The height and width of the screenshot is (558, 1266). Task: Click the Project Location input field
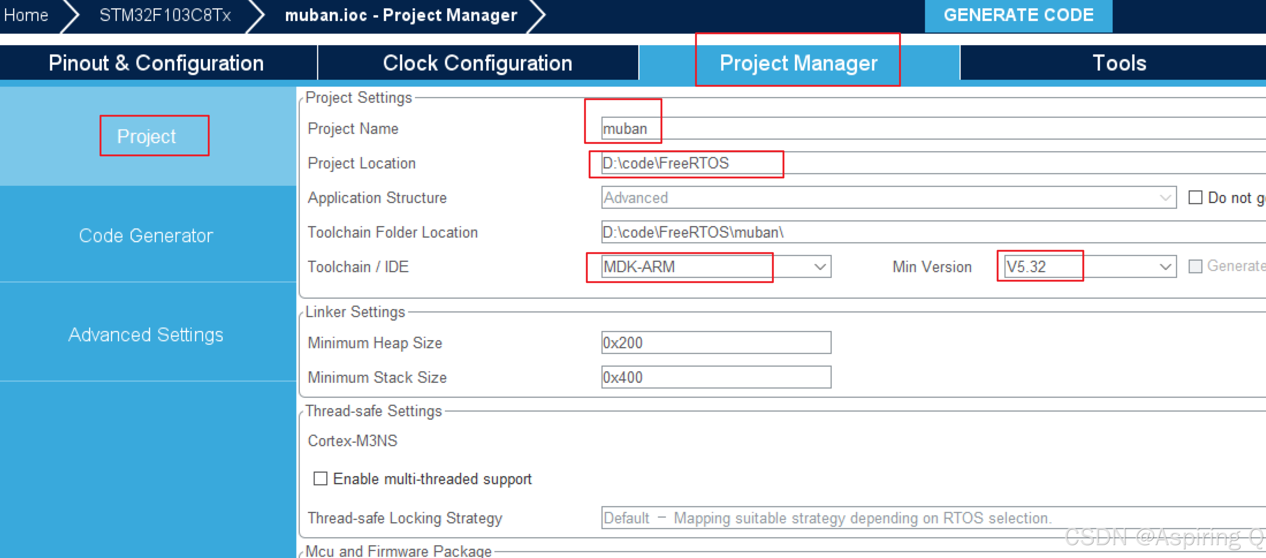(933, 163)
